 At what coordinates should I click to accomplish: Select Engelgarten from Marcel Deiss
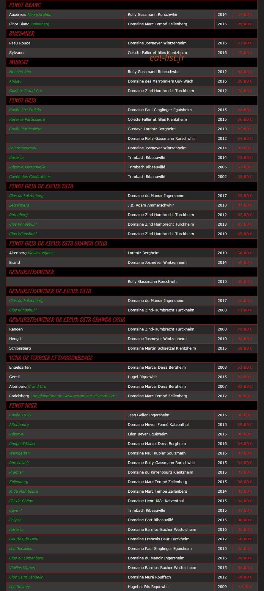[20, 367]
